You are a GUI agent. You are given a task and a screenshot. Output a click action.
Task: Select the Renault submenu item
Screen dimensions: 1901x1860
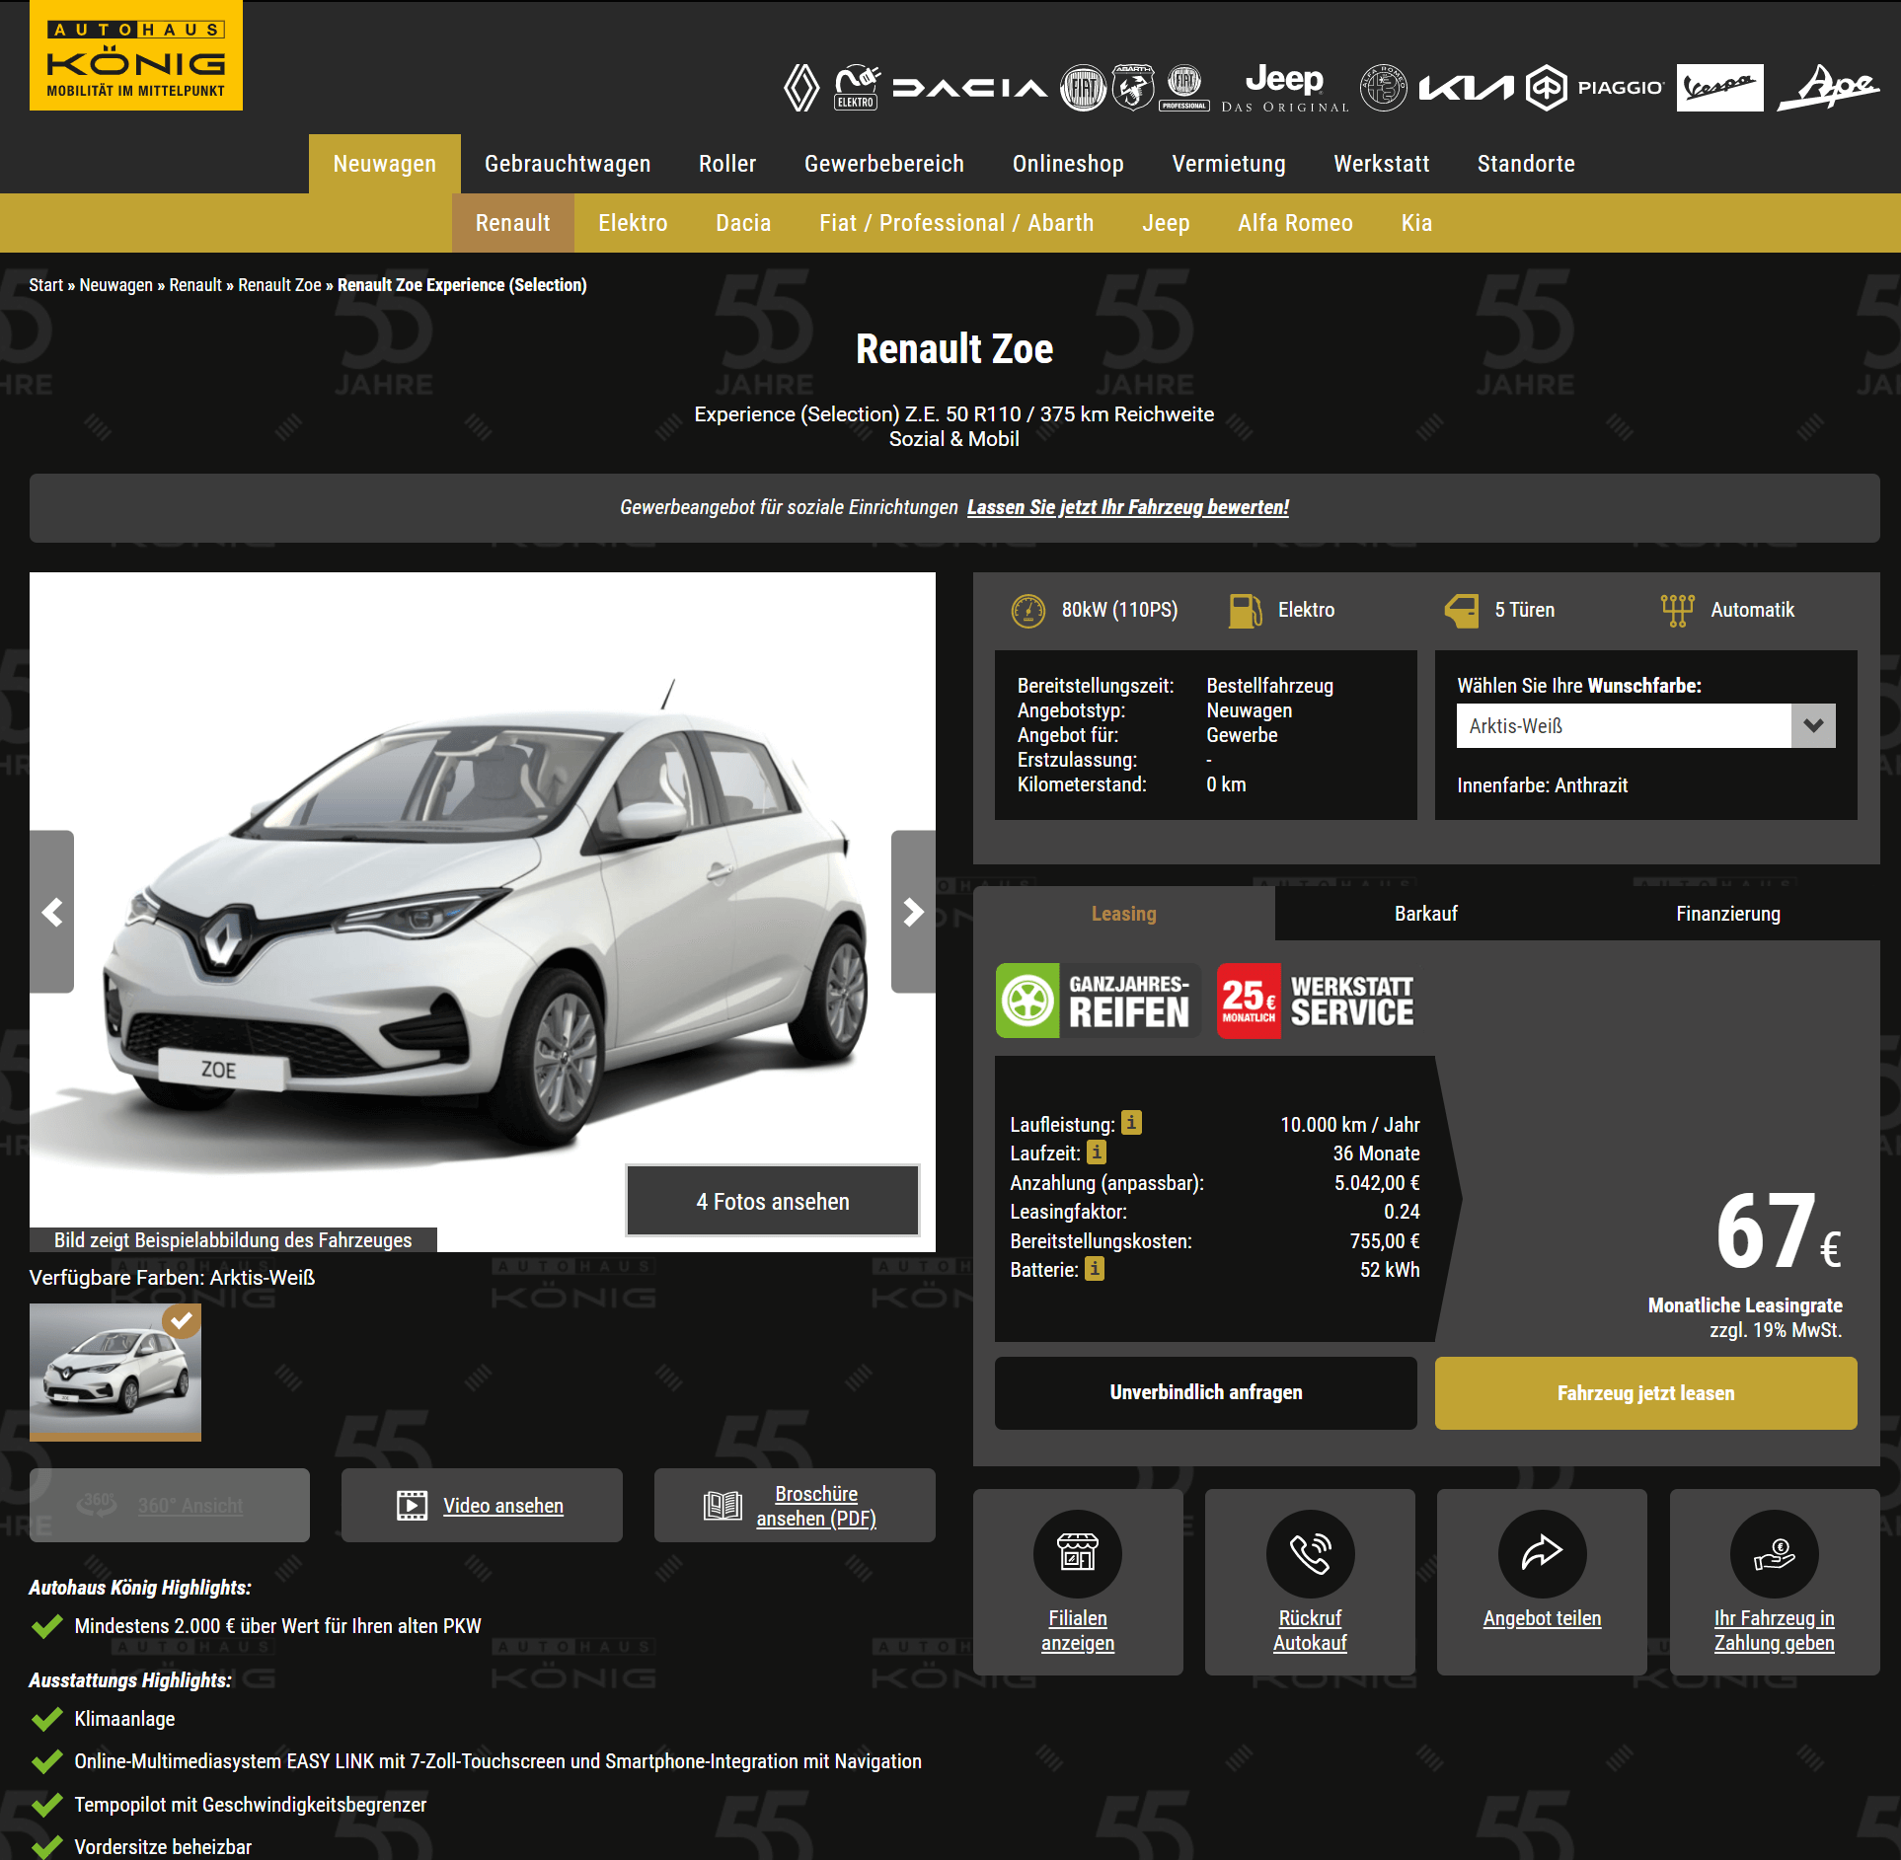pos(513,223)
